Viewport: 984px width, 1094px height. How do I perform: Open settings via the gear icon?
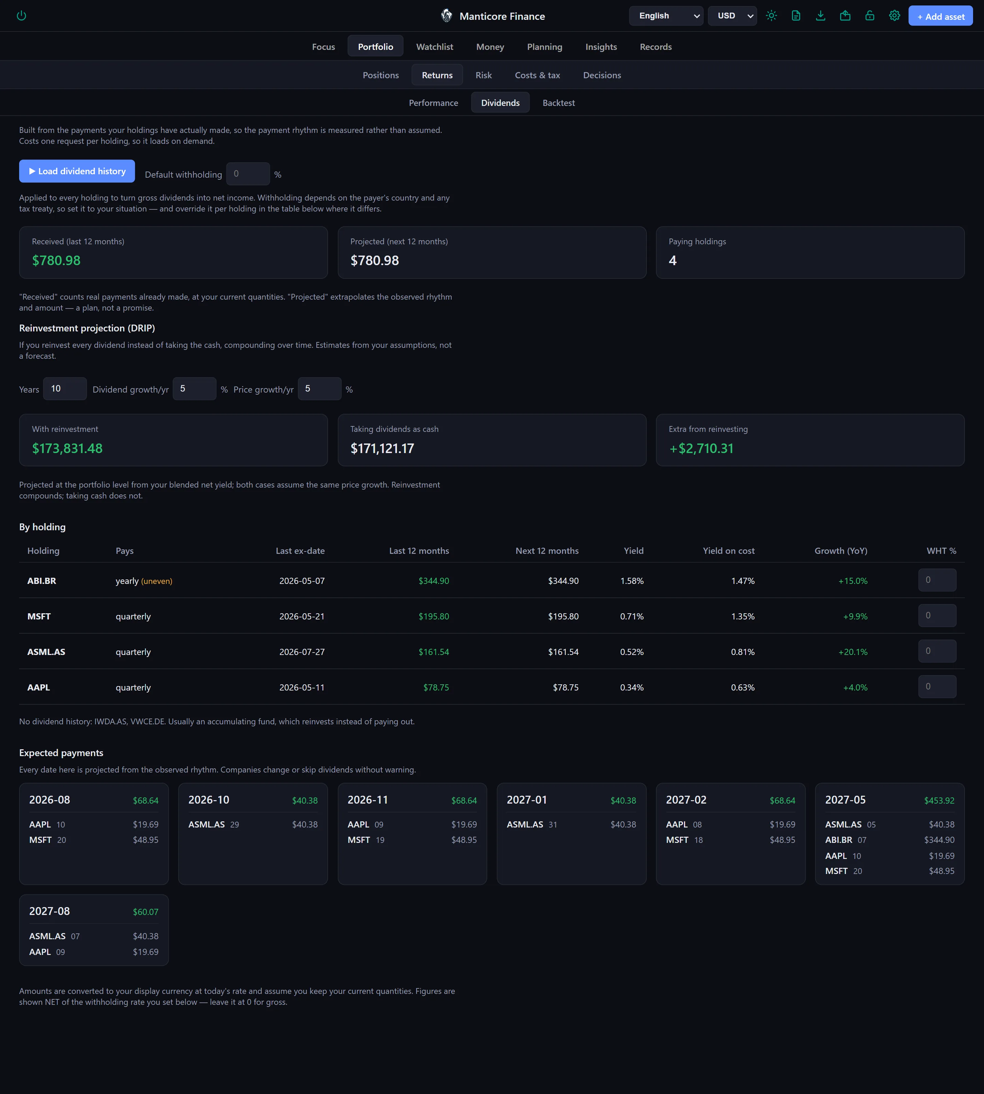pos(895,16)
